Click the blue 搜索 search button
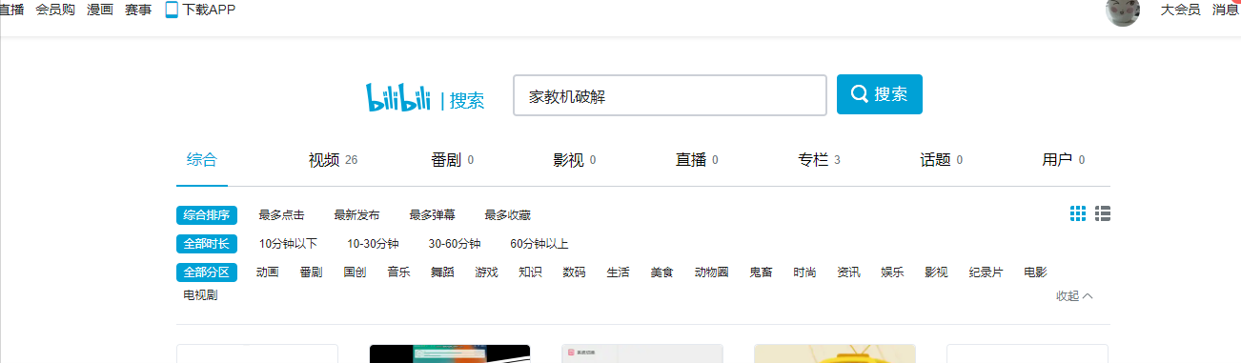Image resolution: width=1241 pixels, height=363 pixels. 880,94
